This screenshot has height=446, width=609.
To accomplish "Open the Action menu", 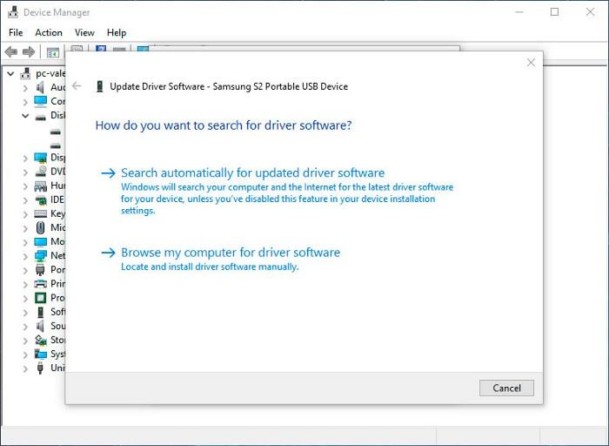I will click(49, 32).
